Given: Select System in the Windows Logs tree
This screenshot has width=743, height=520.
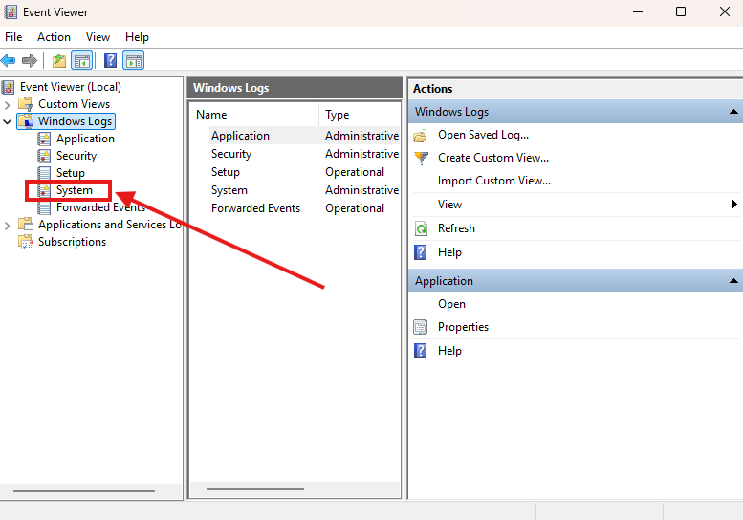Looking at the screenshot, I should coord(75,190).
